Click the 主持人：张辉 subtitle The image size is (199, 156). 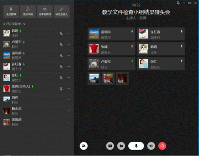136,18
